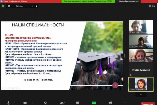Click the green encryption shield icon
The height and width of the screenshot is (105, 158).
(x=3, y=6)
